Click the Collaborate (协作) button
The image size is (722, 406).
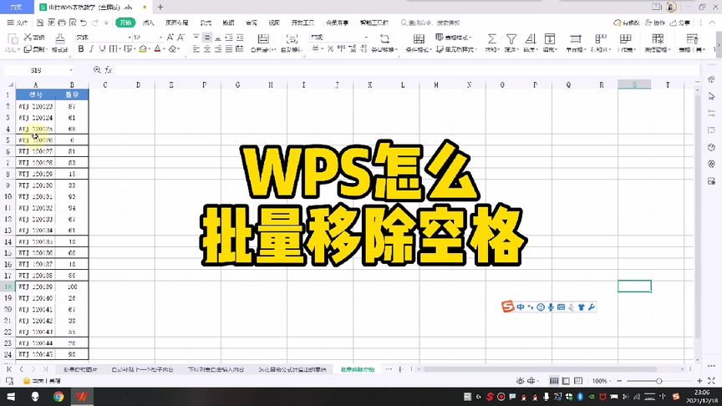(655, 23)
